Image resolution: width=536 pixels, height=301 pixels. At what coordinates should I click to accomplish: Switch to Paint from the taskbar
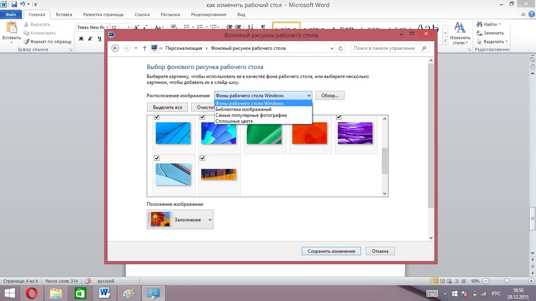coord(129,293)
